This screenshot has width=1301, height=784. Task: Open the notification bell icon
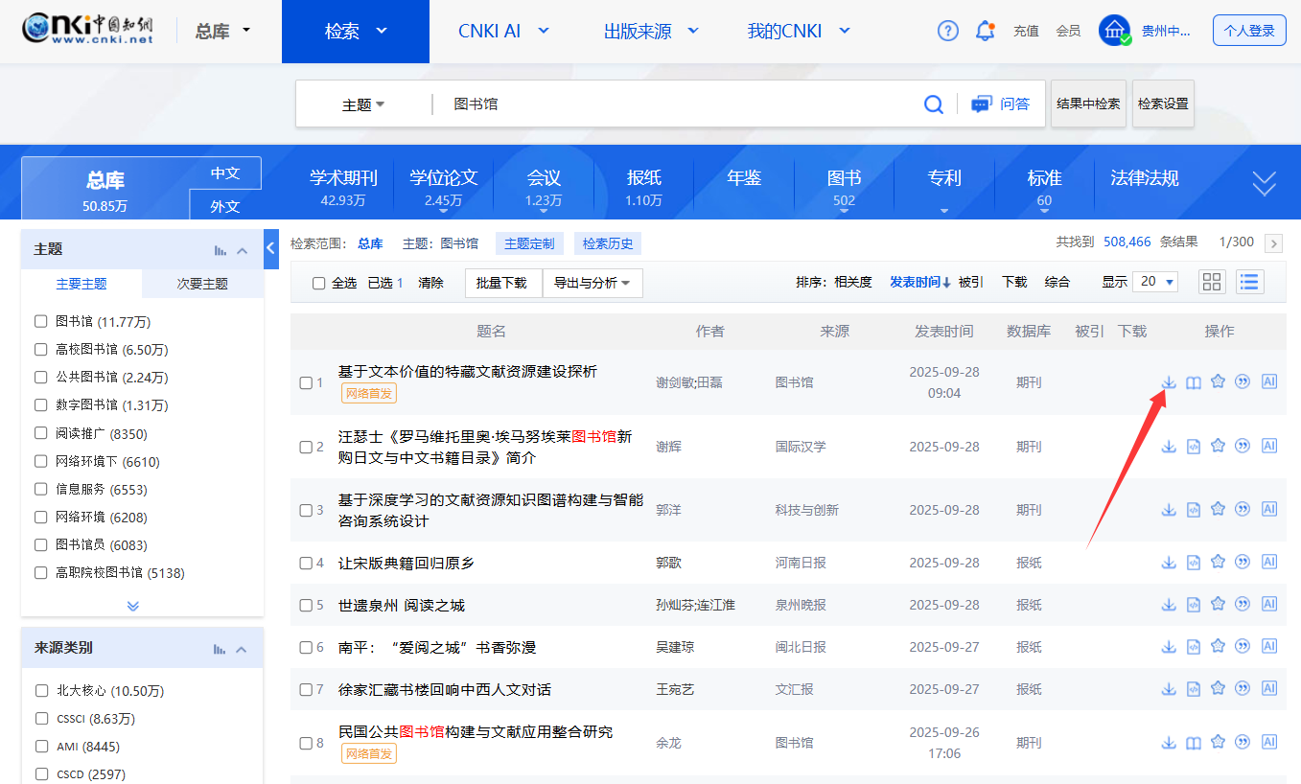pyautogui.click(x=985, y=31)
